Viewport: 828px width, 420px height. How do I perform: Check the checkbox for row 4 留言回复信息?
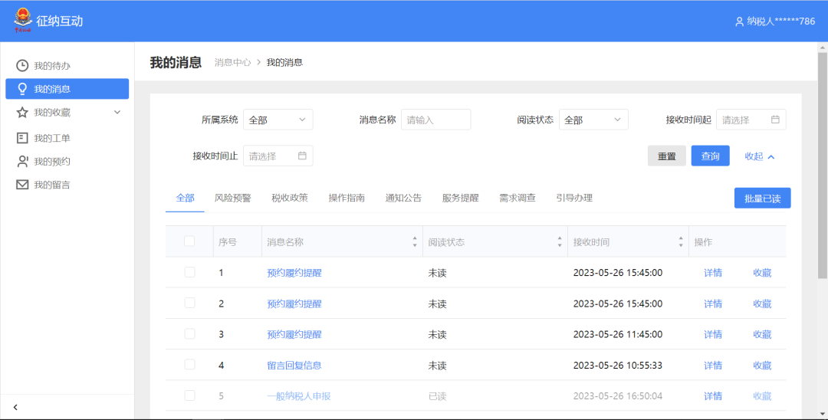[x=189, y=365]
